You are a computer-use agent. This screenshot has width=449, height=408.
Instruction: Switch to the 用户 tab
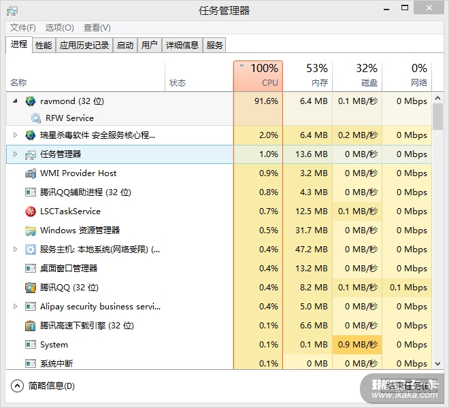point(150,46)
